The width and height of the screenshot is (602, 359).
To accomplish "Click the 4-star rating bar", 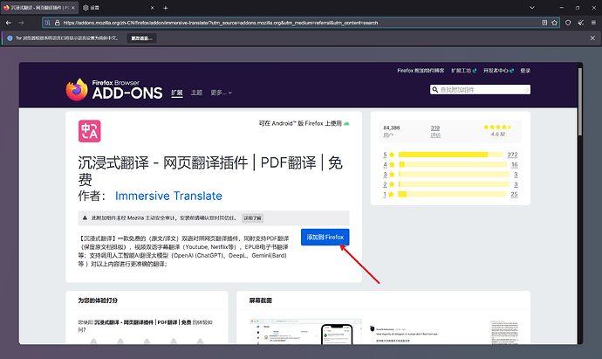I will (453, 164).
